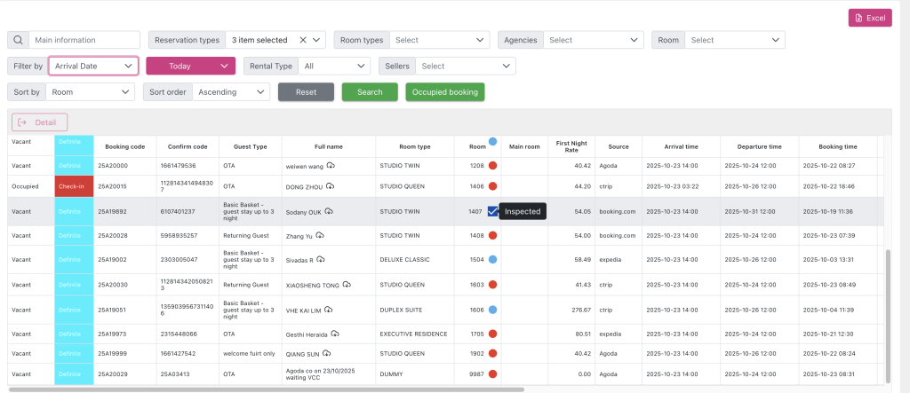Click cloud icon next to Sodany OUK
Image resolution: width=910 pixels, height=393 pixels.
click(328, 211)
